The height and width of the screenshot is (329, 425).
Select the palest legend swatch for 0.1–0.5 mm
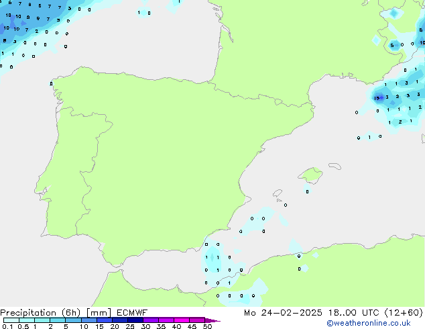[x=11, y=320]
